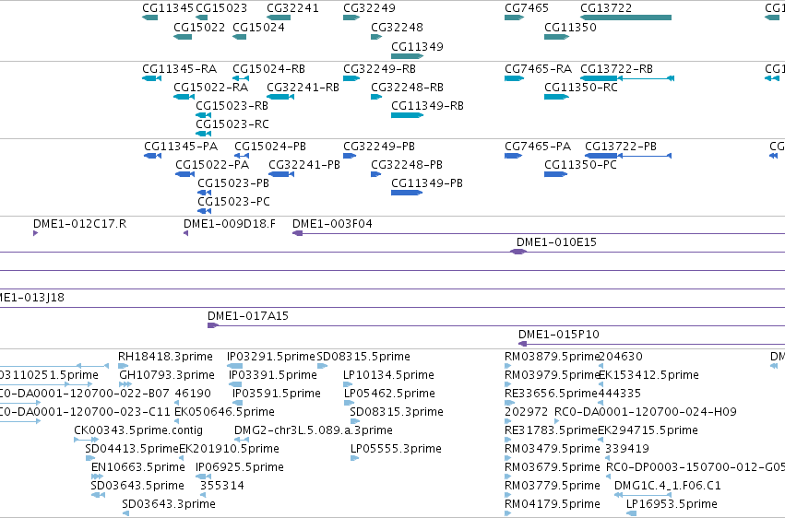
Task: Select the DME1-003F04 clone end glyph
Action: [297, 233]
